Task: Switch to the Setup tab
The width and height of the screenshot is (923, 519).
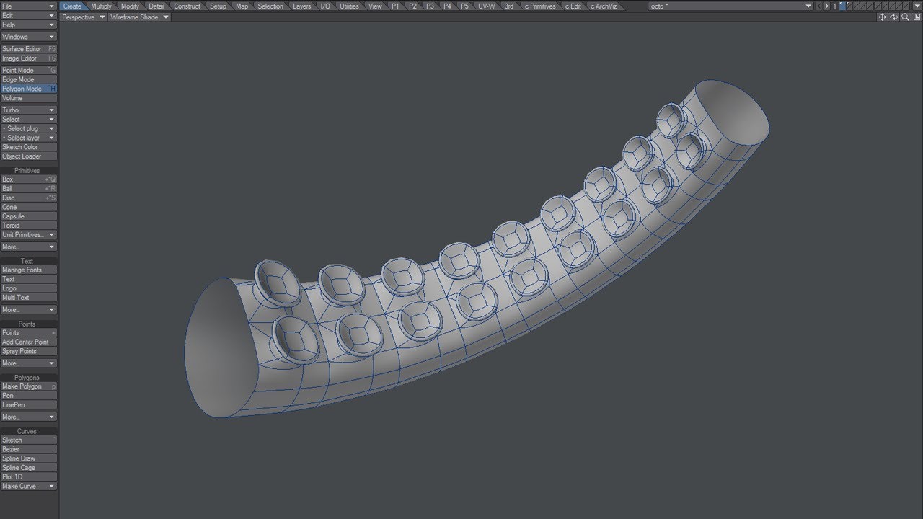Action: (x=218, y=6)
